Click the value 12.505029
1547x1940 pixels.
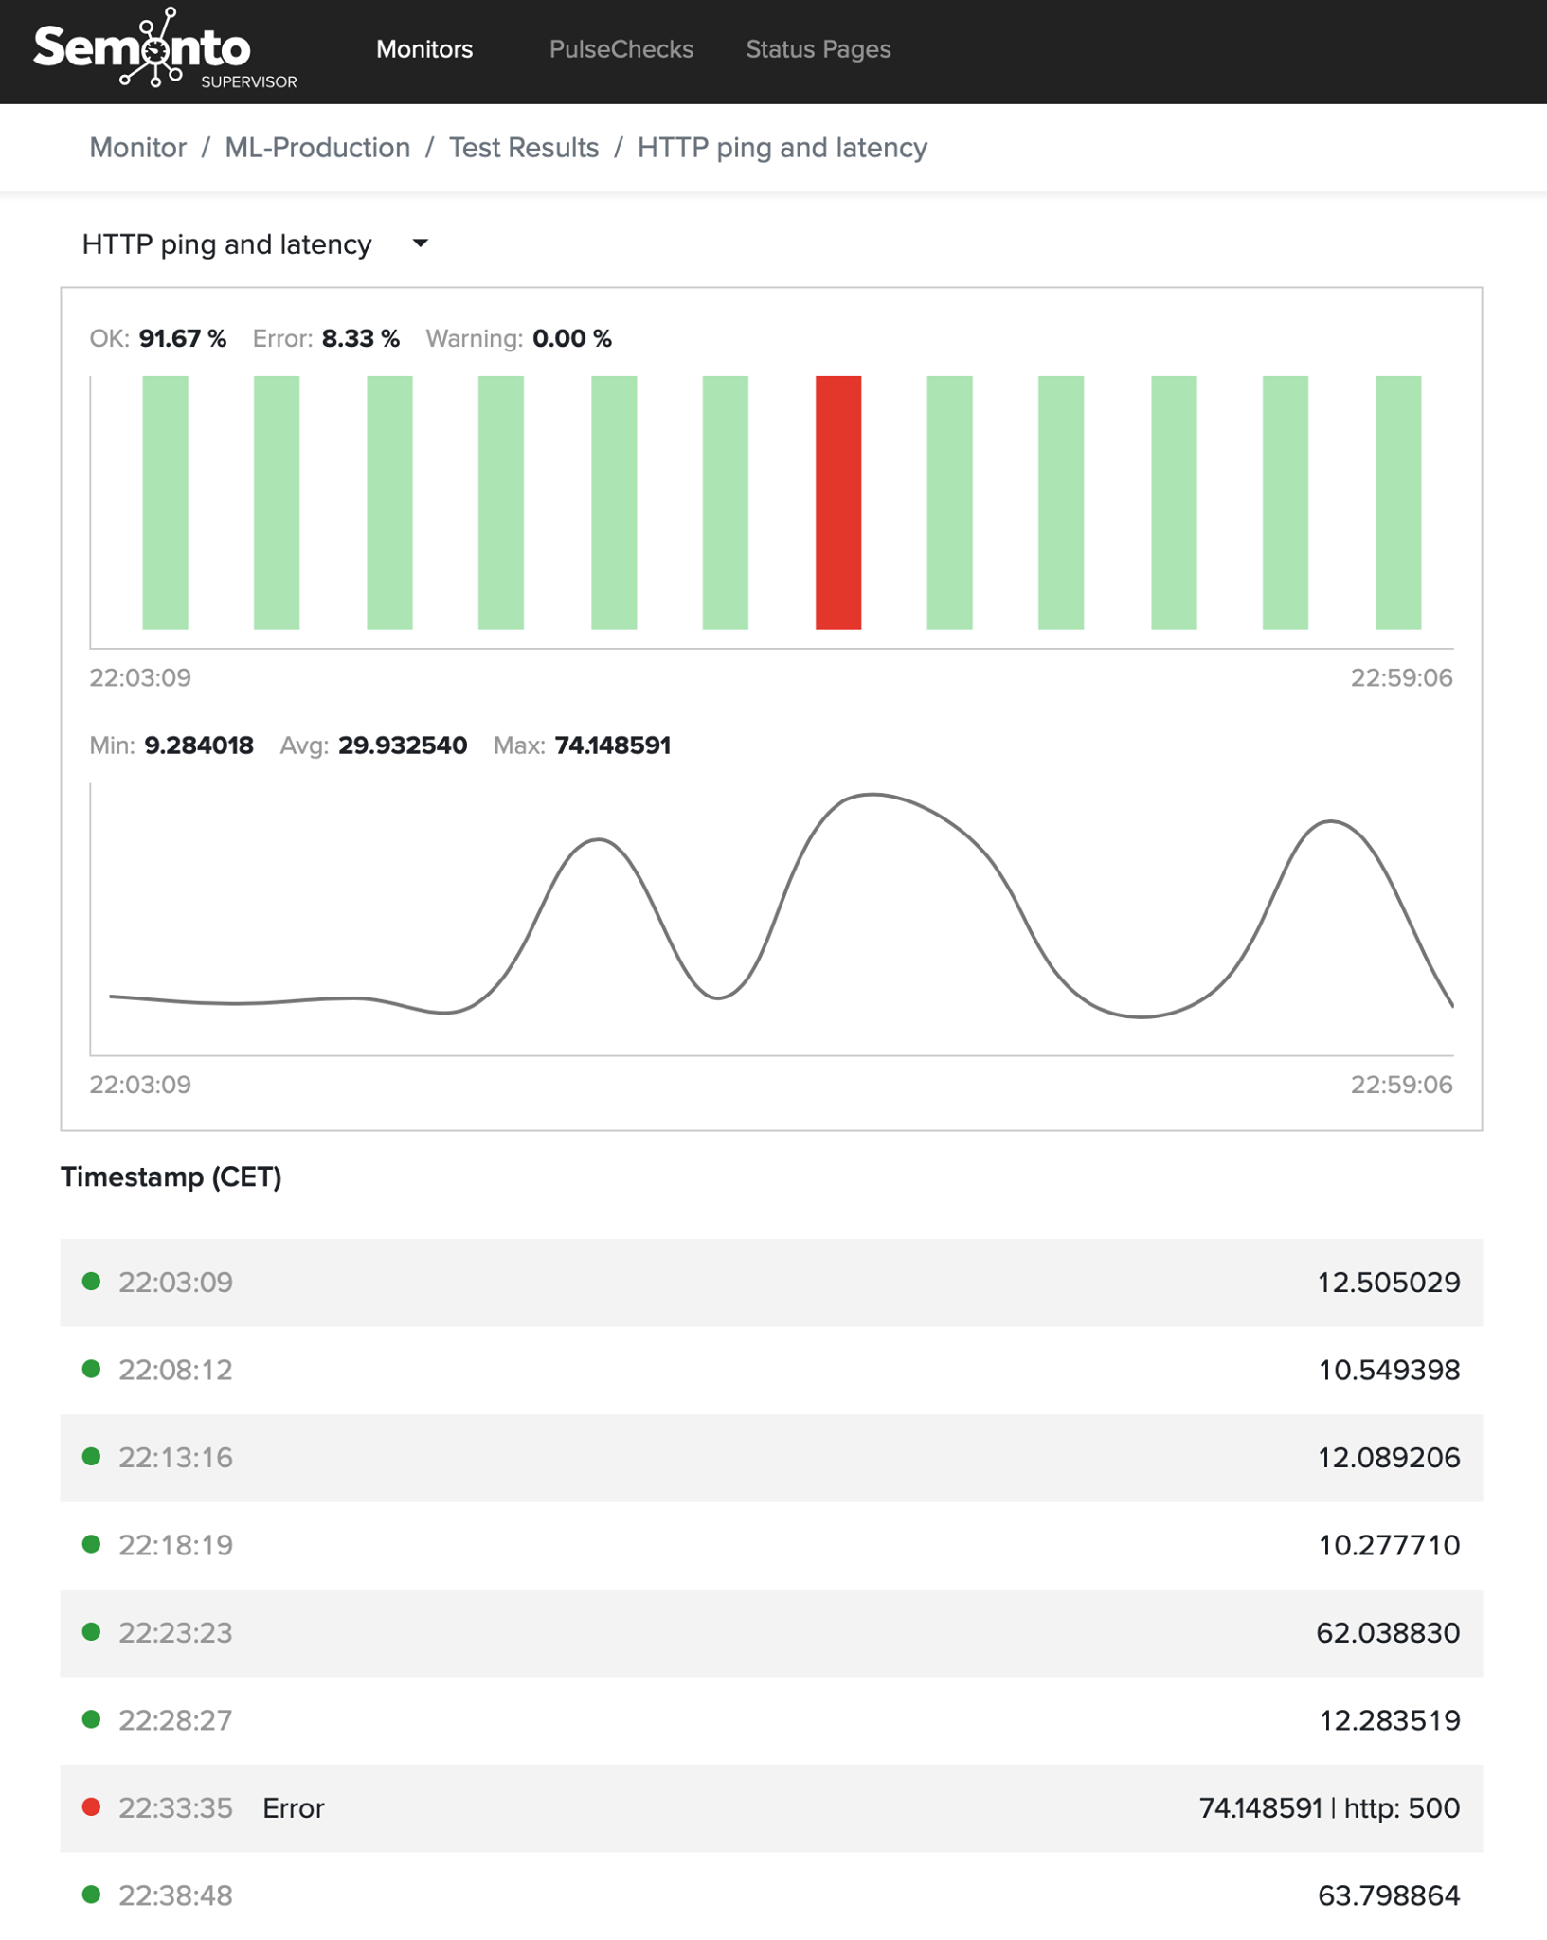coord(1389,1283)
